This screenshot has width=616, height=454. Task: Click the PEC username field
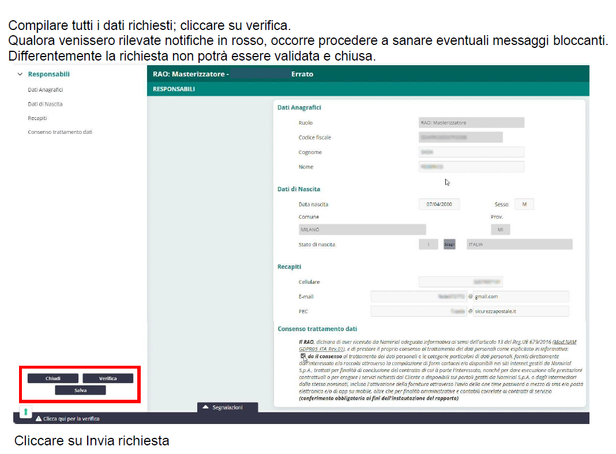(419, 312)
